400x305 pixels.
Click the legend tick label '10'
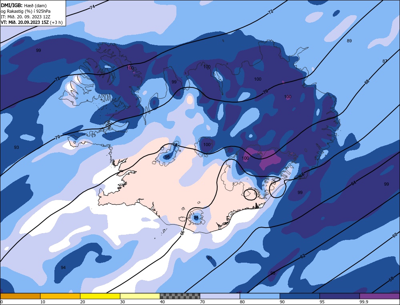tap(43, 302)
